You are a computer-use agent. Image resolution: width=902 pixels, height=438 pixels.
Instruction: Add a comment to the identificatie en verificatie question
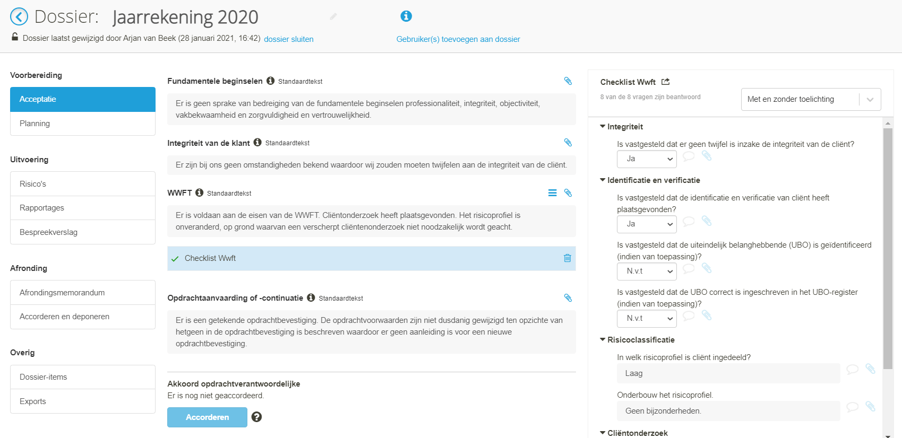point(689,221)
